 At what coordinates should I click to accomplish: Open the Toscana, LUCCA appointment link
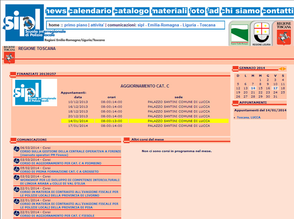click(x=249, y=118)
